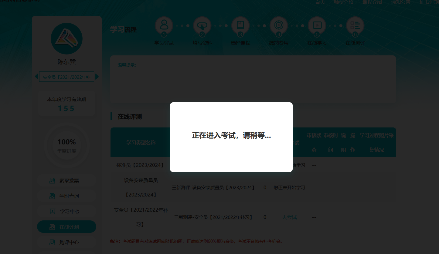The width and height of the screenshot is (439, 254).
Task: Open 首页 in top navigation
Action: 320,2
